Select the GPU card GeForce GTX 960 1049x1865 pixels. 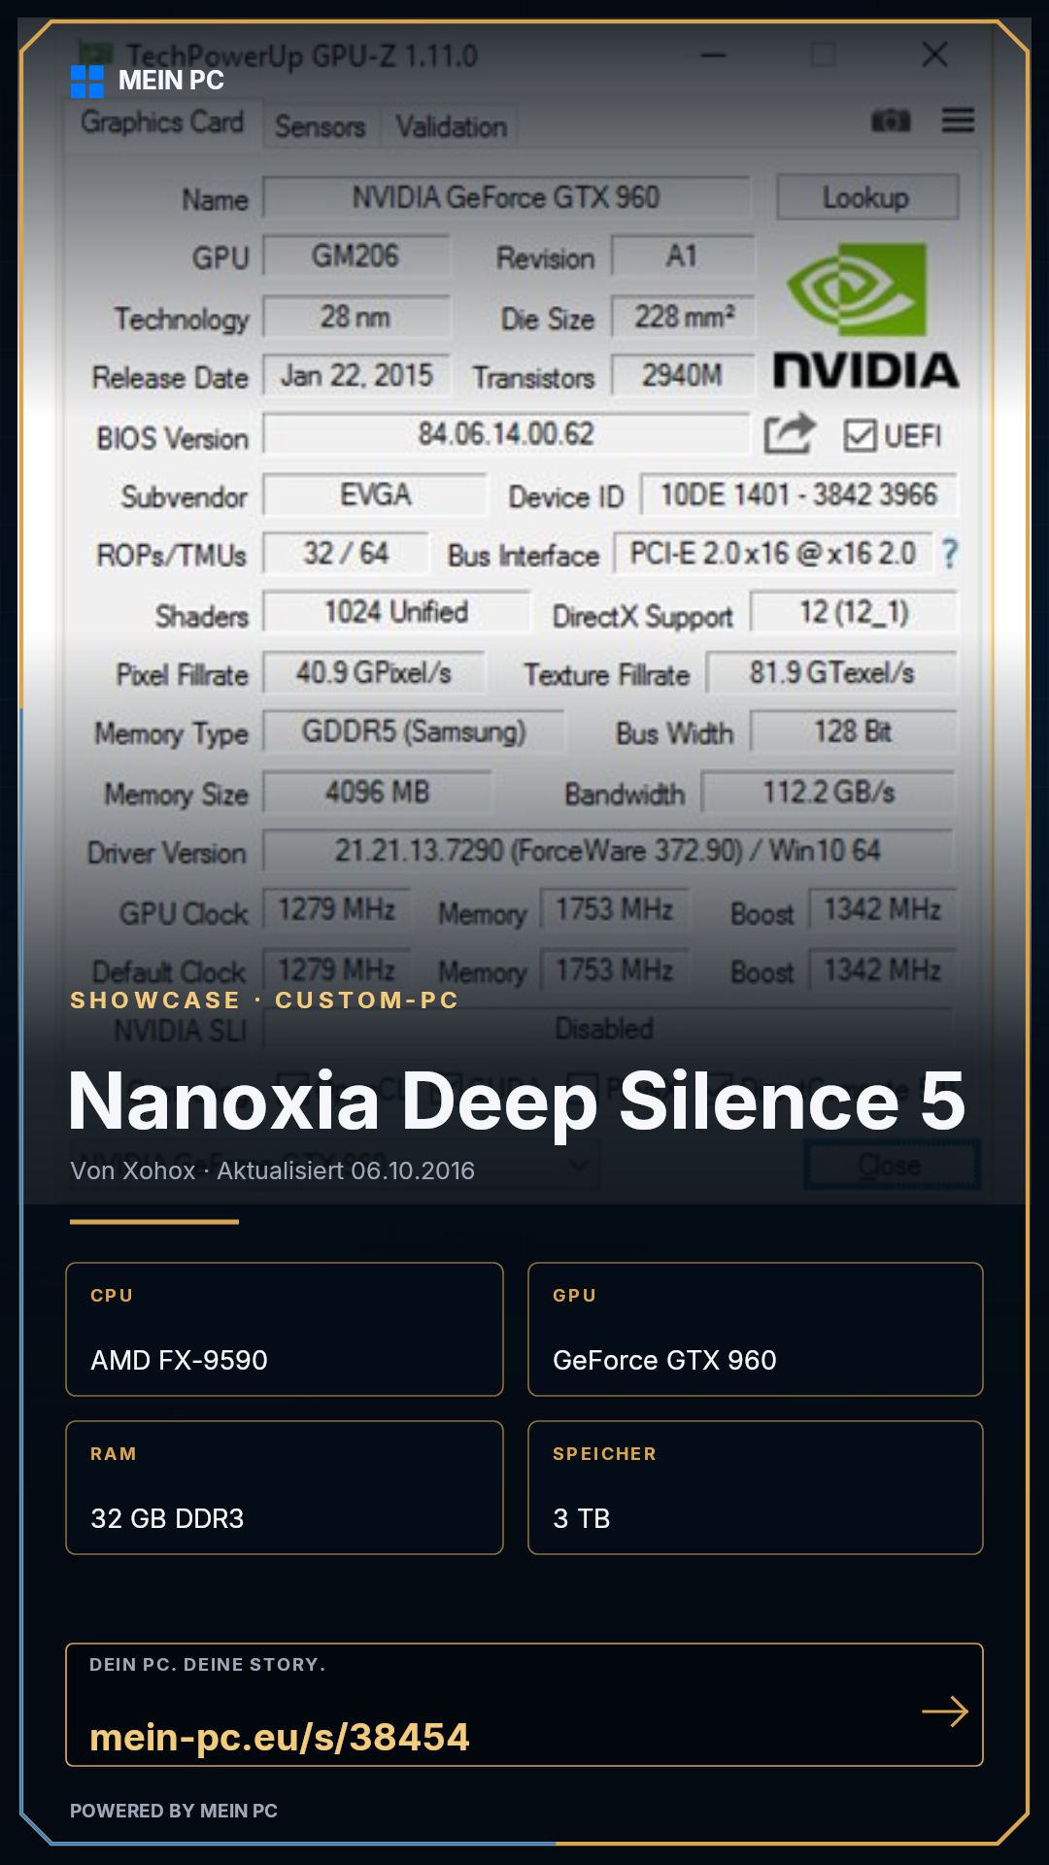(756, 1329)
